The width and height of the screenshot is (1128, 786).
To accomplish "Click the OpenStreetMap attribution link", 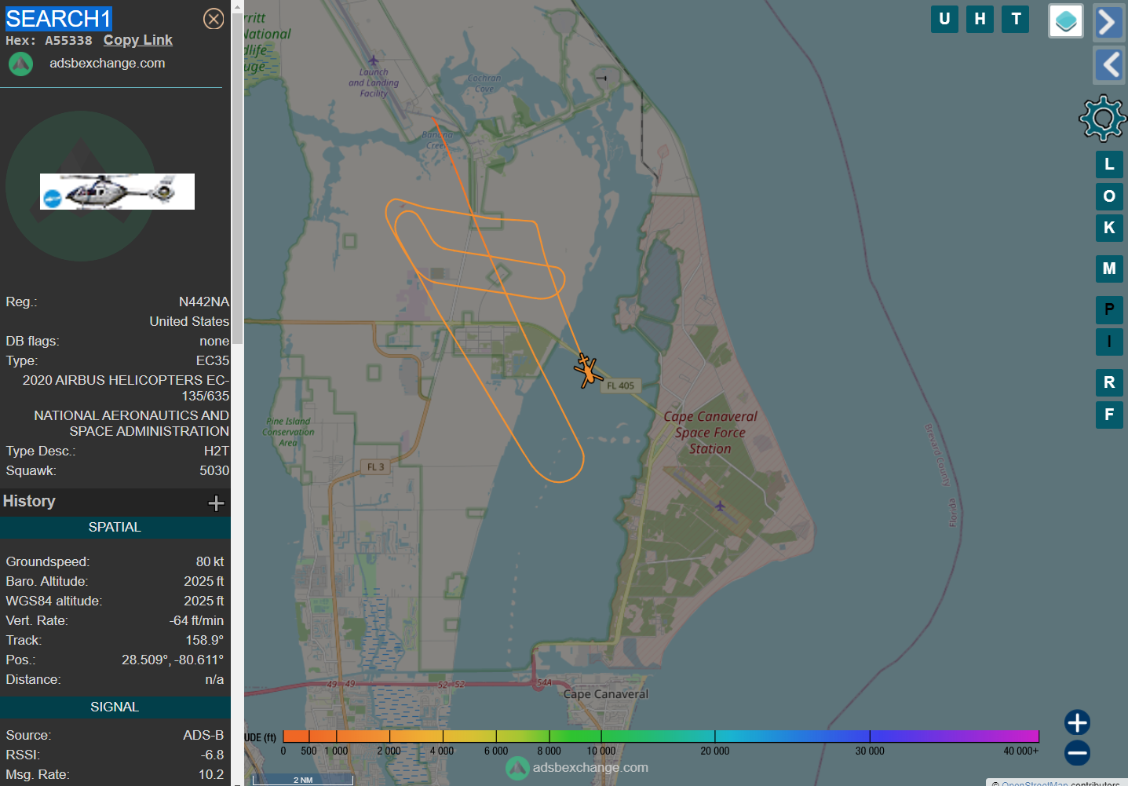I will [1035, 783].
